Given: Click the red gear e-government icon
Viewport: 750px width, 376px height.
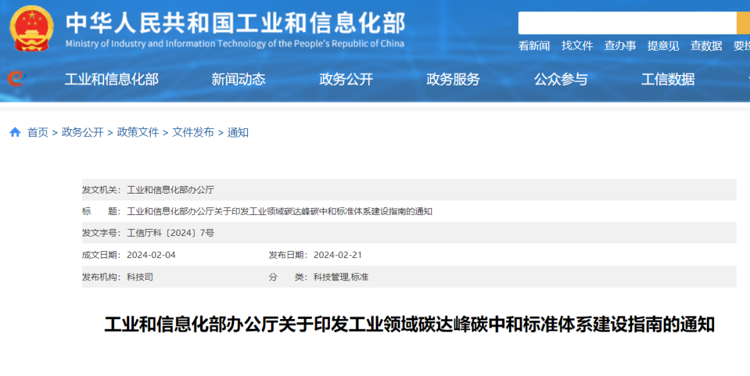Looking at the screenshot, I should point(16,78).
